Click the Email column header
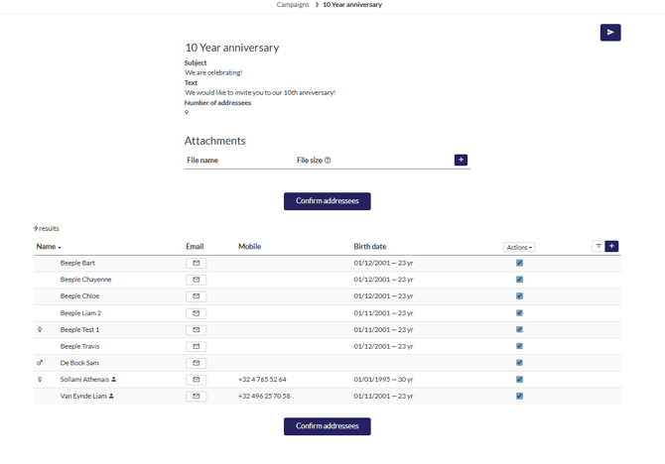Image resolution: width=665 pixels, height=464 pixels. click(195, 247)
